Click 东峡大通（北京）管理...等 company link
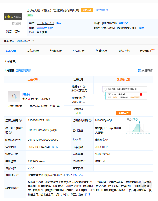The image size is (158, 201). [45, 106]
